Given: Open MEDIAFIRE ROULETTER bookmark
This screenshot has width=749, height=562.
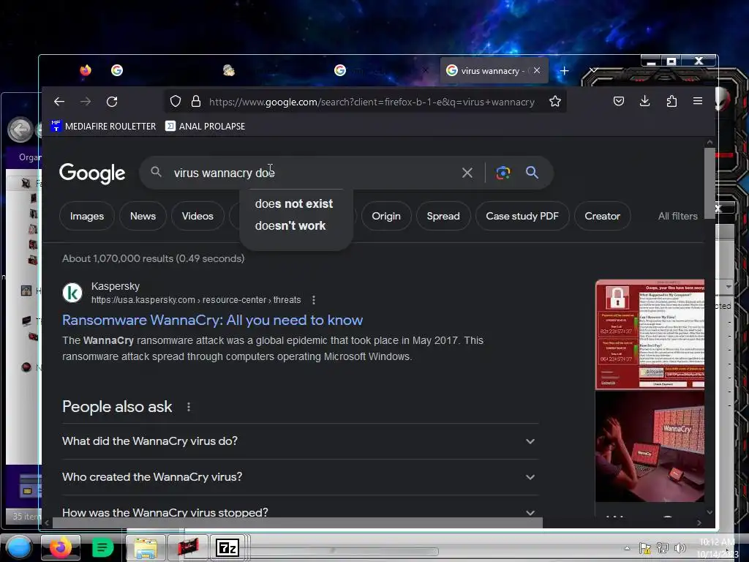Looking at the screenshot, I should [104, 126].
